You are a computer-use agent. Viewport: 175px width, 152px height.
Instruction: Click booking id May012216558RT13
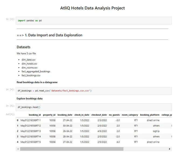(31, 131)
